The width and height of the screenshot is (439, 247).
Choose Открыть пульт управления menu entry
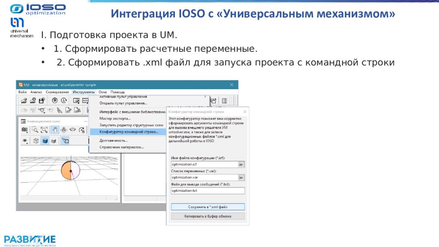(123, 103)
